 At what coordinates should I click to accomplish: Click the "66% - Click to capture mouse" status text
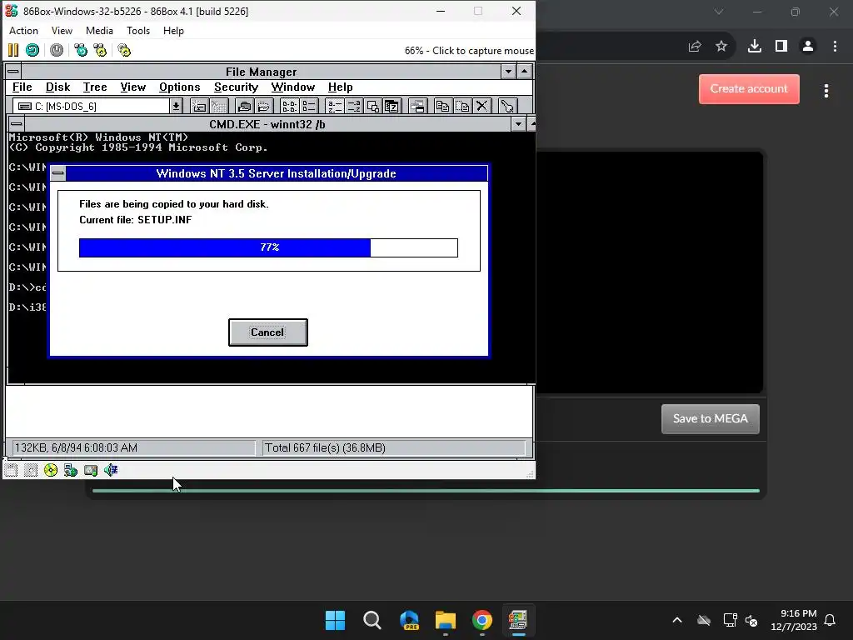pos(469,51)
